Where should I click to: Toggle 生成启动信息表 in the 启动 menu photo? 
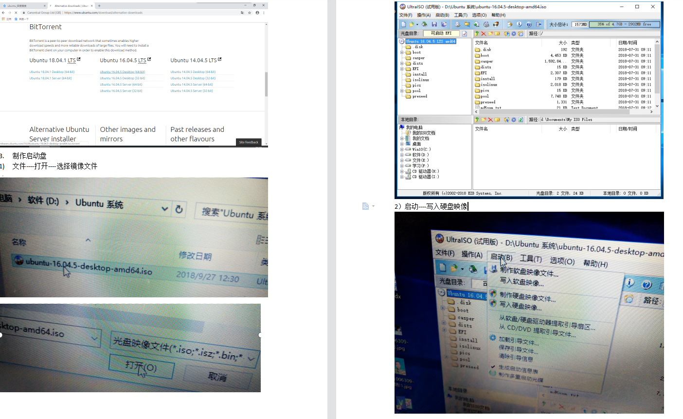(x=518, y=369)
